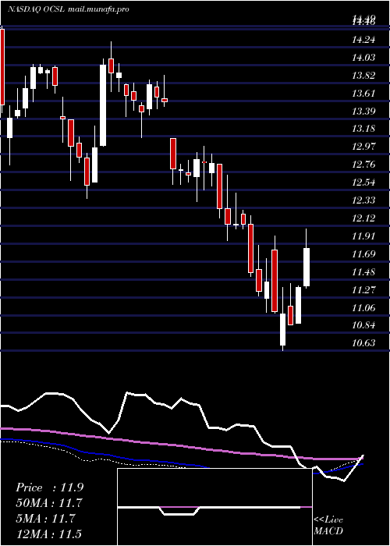Click the 10.63 price axis label
The height and width of the screenshot is (546, 390).
pyautogui.click(x=364, y=343)
